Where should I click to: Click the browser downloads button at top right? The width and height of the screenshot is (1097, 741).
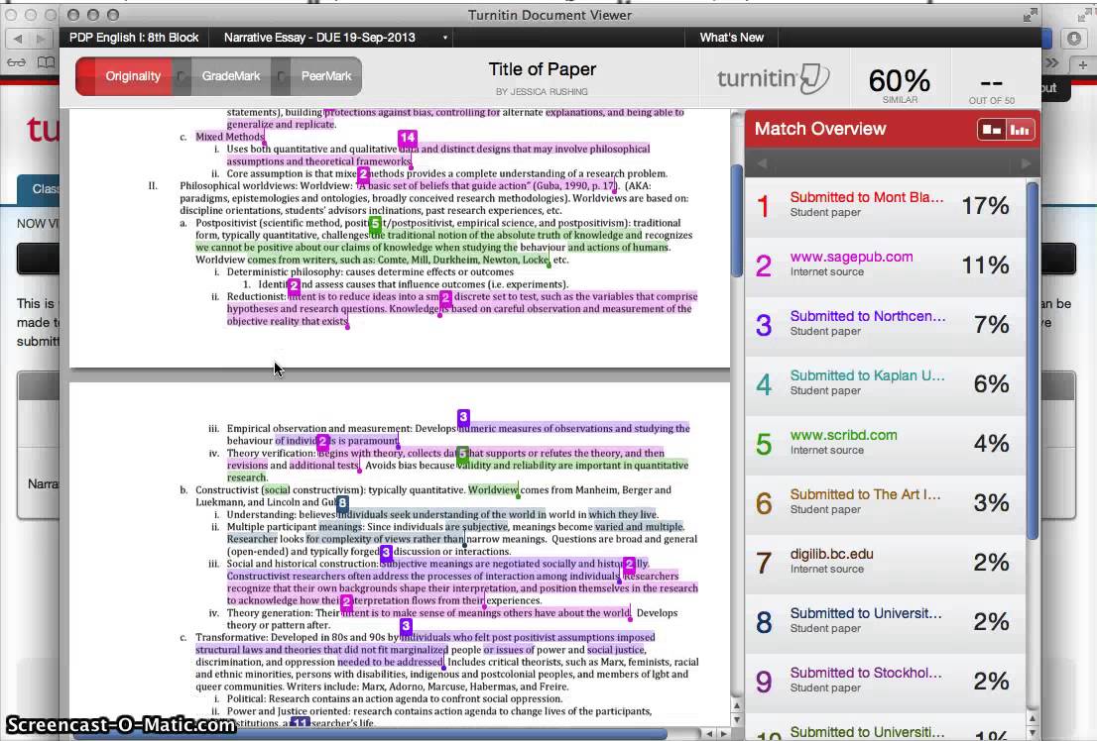pos(1074,39)
